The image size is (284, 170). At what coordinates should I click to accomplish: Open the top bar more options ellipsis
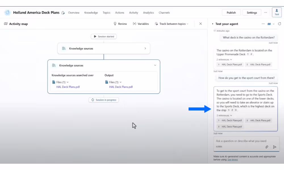coord(266,12)
